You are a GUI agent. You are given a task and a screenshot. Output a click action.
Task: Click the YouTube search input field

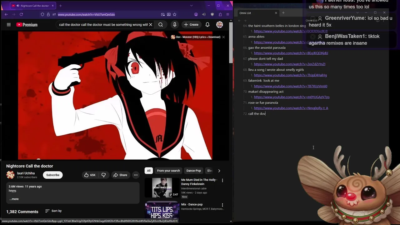point(103,25)
